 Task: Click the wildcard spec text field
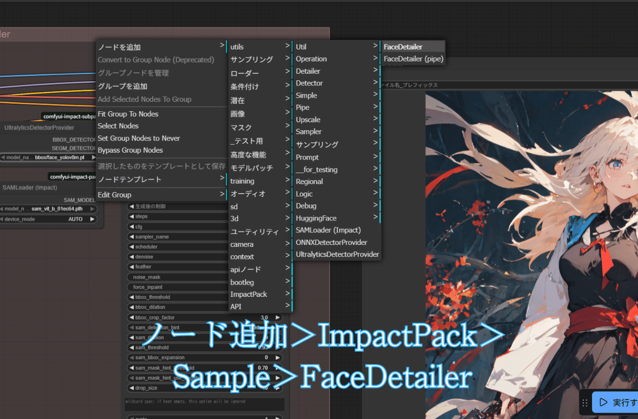tap(205, 405)
